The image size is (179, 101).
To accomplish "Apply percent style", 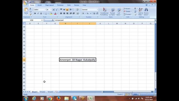I will 88,13.
